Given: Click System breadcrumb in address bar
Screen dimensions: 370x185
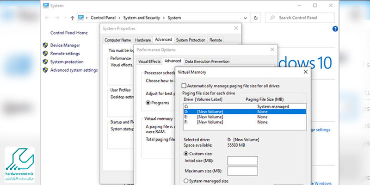Looking at the screenshot, I should 174,18.
